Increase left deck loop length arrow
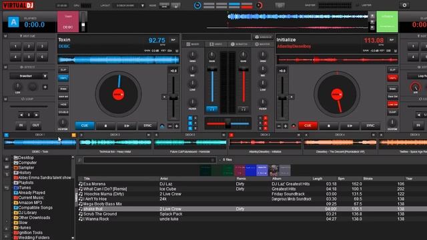427x240 pixels. 36,115
